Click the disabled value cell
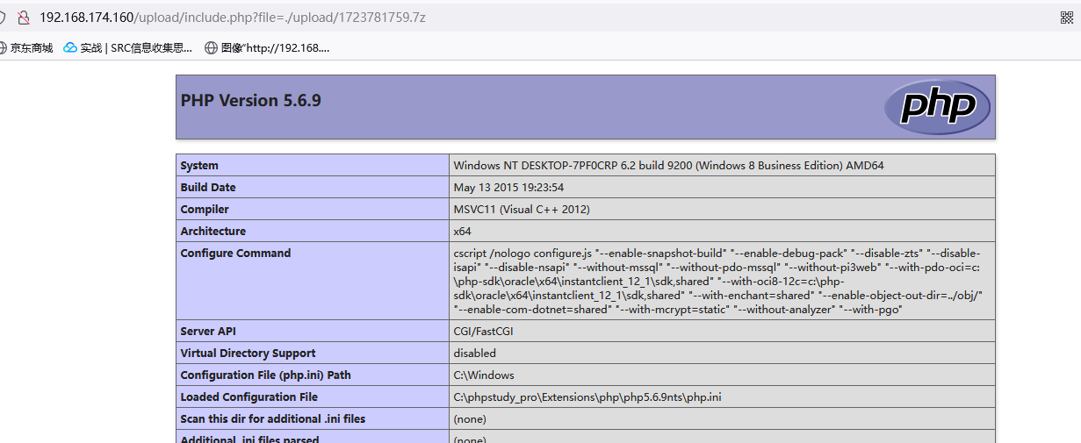The image size is (1081, 443). pyautogui.click(x=722, y=354)
